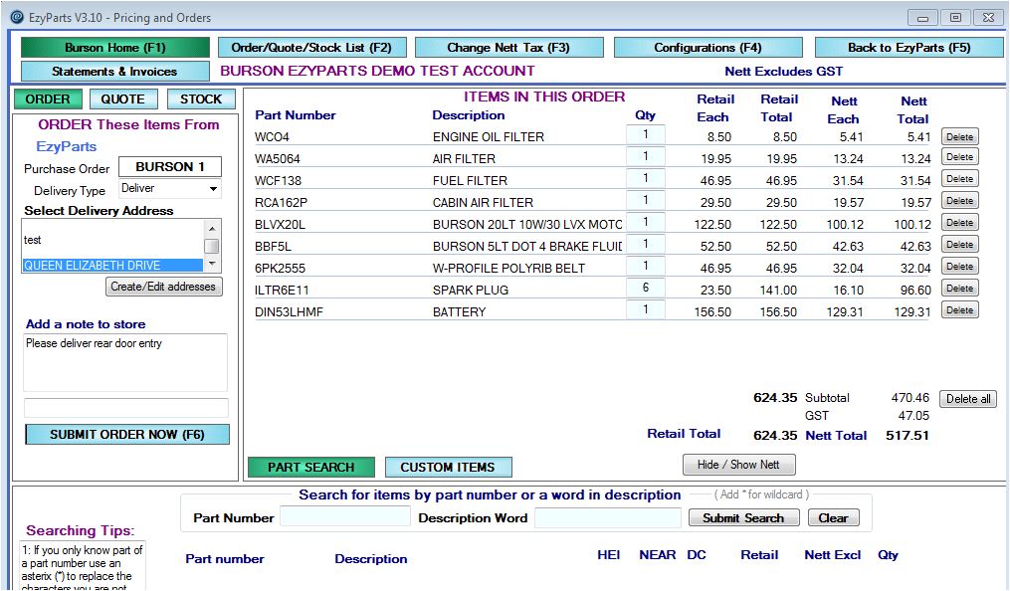The image size is (1010, 591).
Task: Delete the WCF138 fuel filter row
Action: [x=960, y=179]
